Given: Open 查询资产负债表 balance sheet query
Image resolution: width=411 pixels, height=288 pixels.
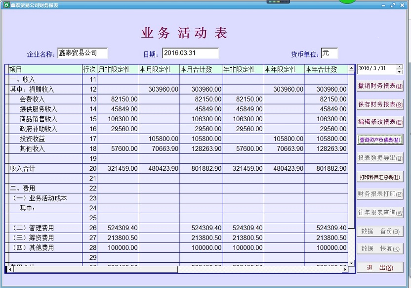Looking at the screenshot, I should coord(380,140).
